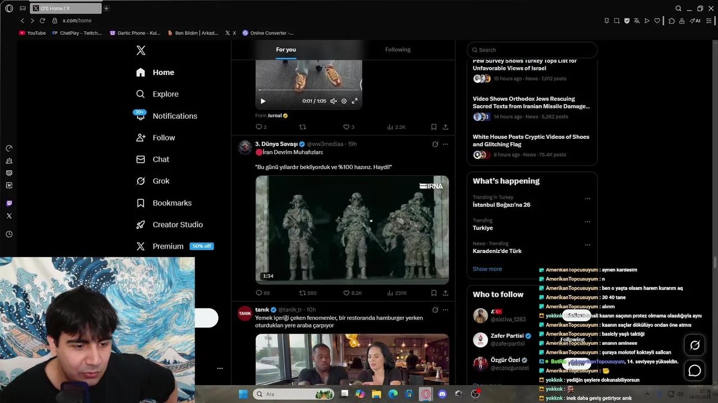The image size is (718, 403).
Task: Open Creator Studio rocket item
Action: [x=169, y=224]
